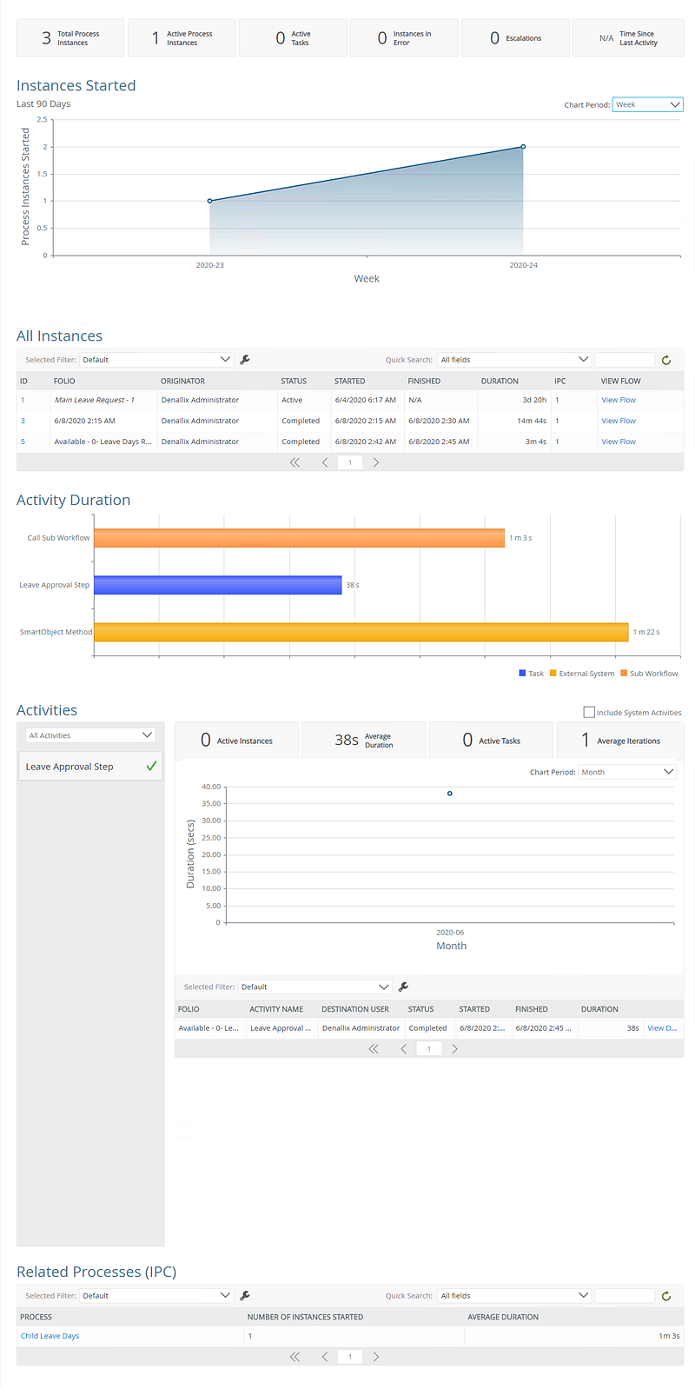This screenshot has height=1389, width=695.
Task: Open All Instances Quick Search fields dropdown
Action: 514,360
